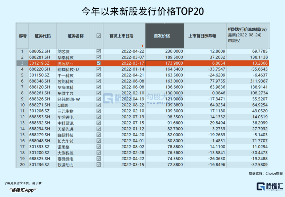
Task: Toggle the 大族数控 row checkbox
Action: (98, 152)
